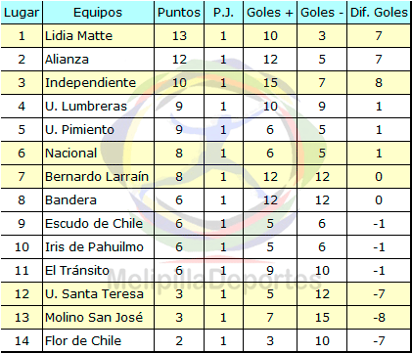The image size is (412, 353).
Task: Click the Nacional team name
Action: 71,154
